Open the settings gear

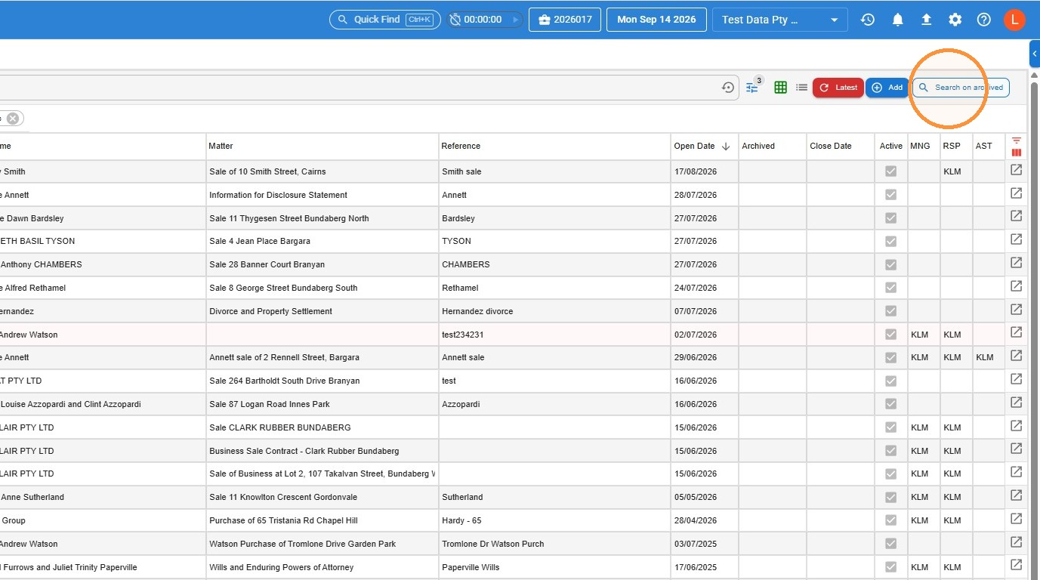point(955,20)
